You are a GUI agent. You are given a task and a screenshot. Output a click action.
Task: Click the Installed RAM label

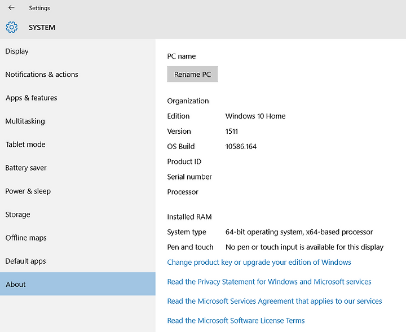pyautogui.click(x=189, y=217)
